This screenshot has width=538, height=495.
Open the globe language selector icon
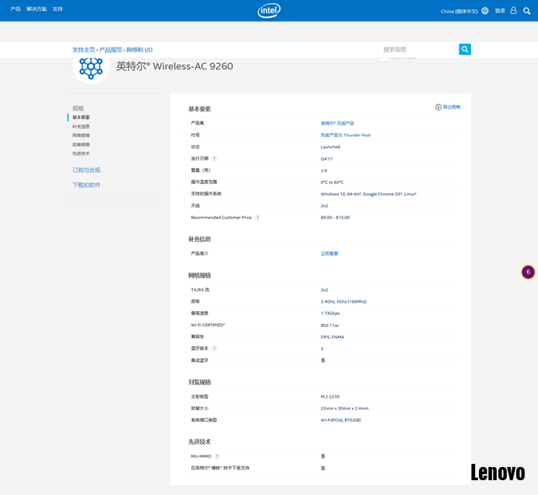485,11
